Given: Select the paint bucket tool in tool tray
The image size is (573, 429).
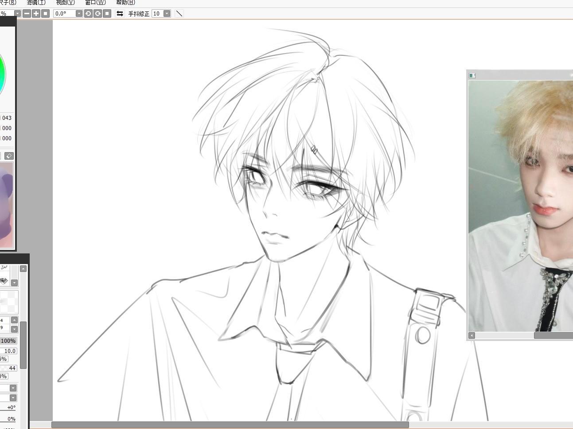Looking at the screenshot, I should (4, 281).
